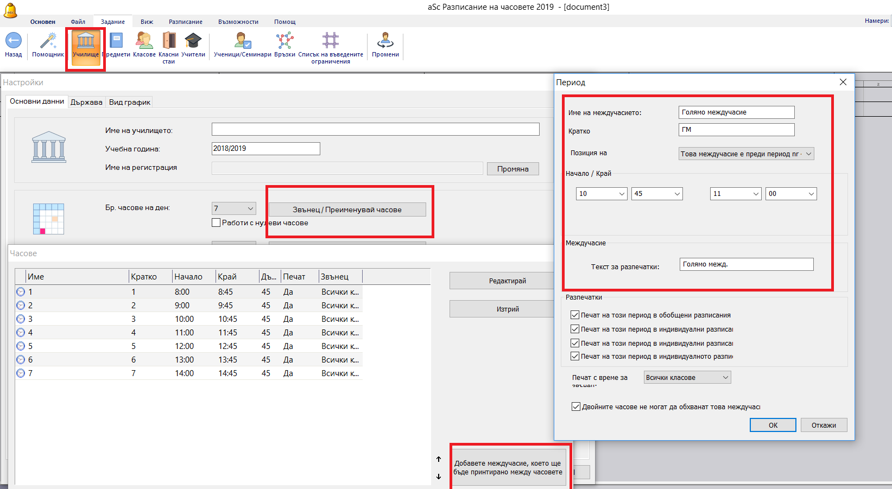This screenshot has width=892, height=489.
Task: Uncheck Печат на този период в обобщени разписания
Action: 575,315
